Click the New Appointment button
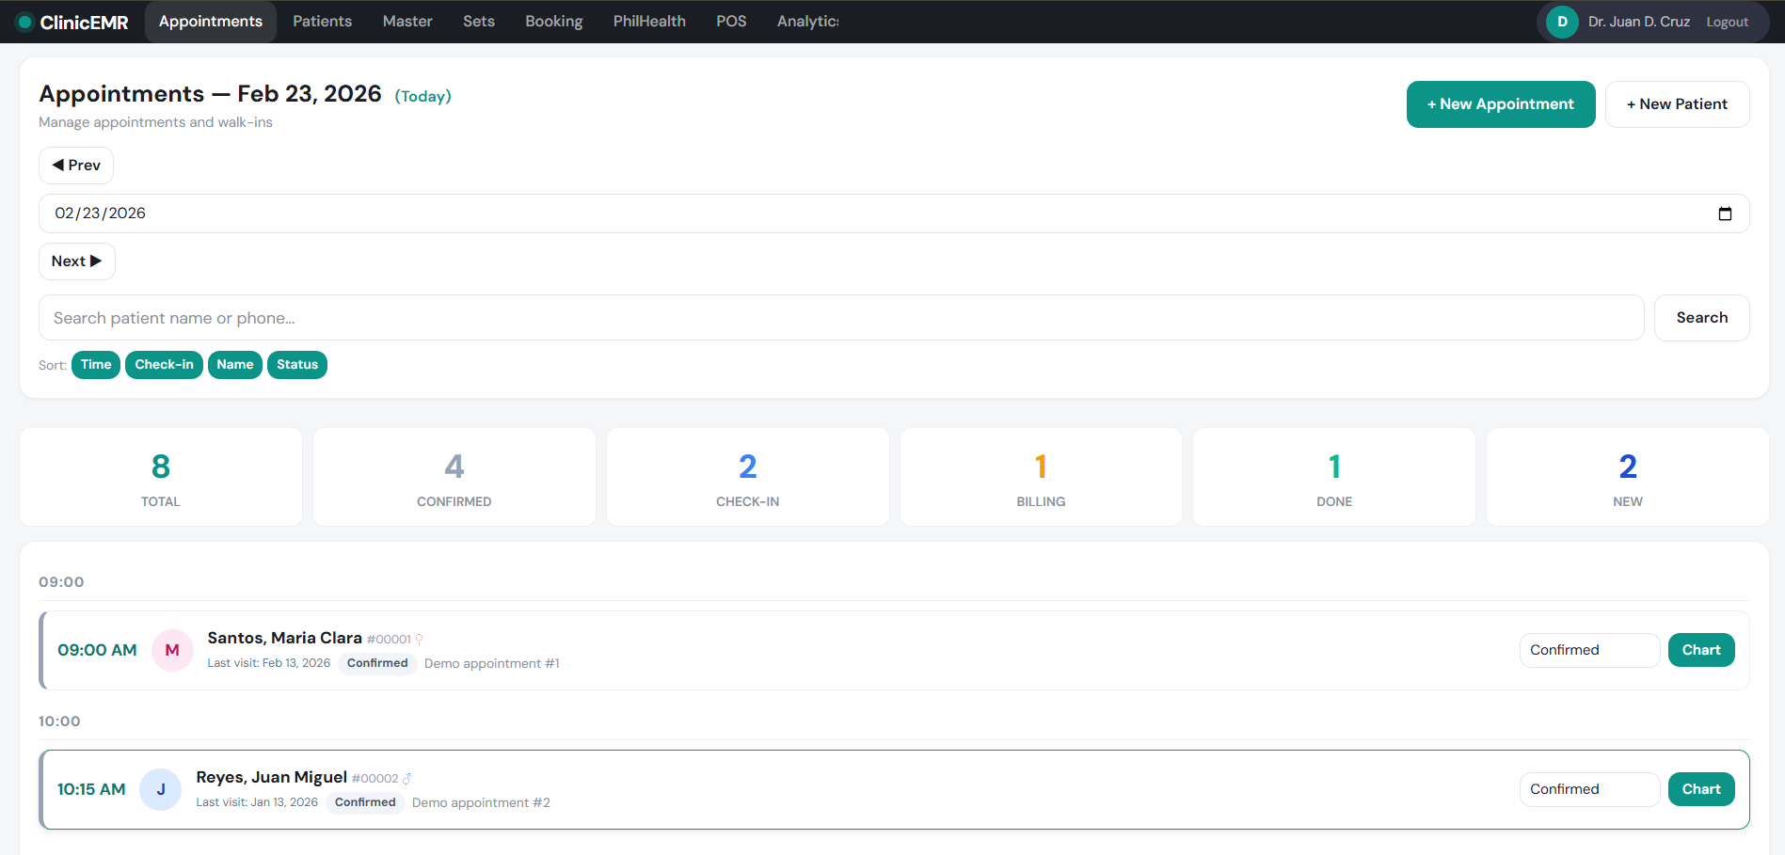Viewport: 1785px width, 855px height. coord(1500,104)
